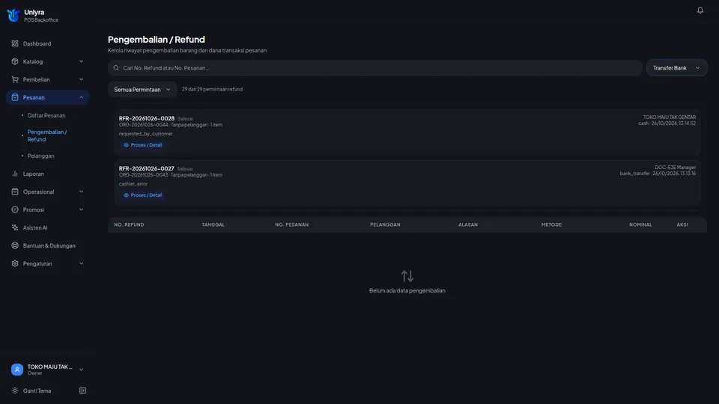Click order text ORD-20261026-0043

tap(144, 175)
